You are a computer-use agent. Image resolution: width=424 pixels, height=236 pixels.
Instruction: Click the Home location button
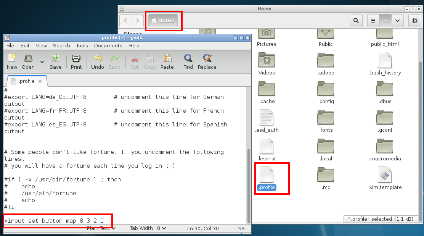click(x=163, y=21)
